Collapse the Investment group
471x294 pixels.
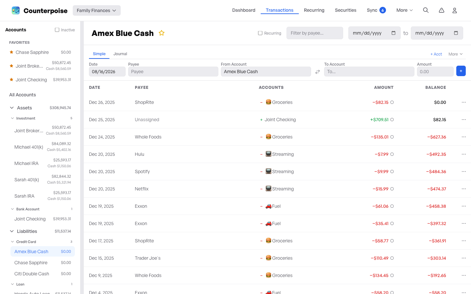click(x=12, y=118)
